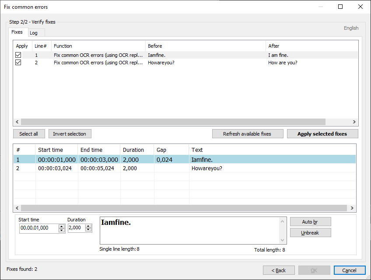Click into the Duration value field
This screenshot has height=280, width=371.
coord(77,227)
